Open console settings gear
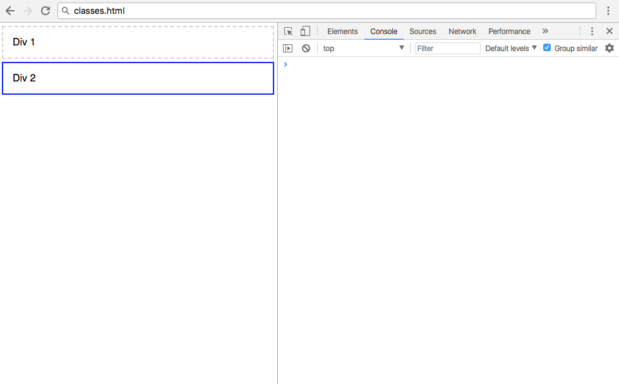The height and width of the screenshot is (384, 619). 609,48
